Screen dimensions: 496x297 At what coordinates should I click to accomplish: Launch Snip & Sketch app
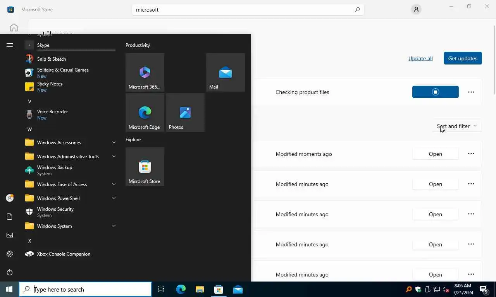pos(70,59)
